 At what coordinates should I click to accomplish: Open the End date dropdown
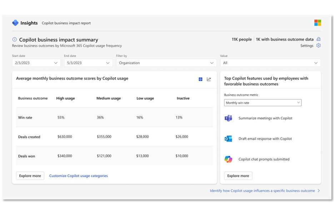88,63
